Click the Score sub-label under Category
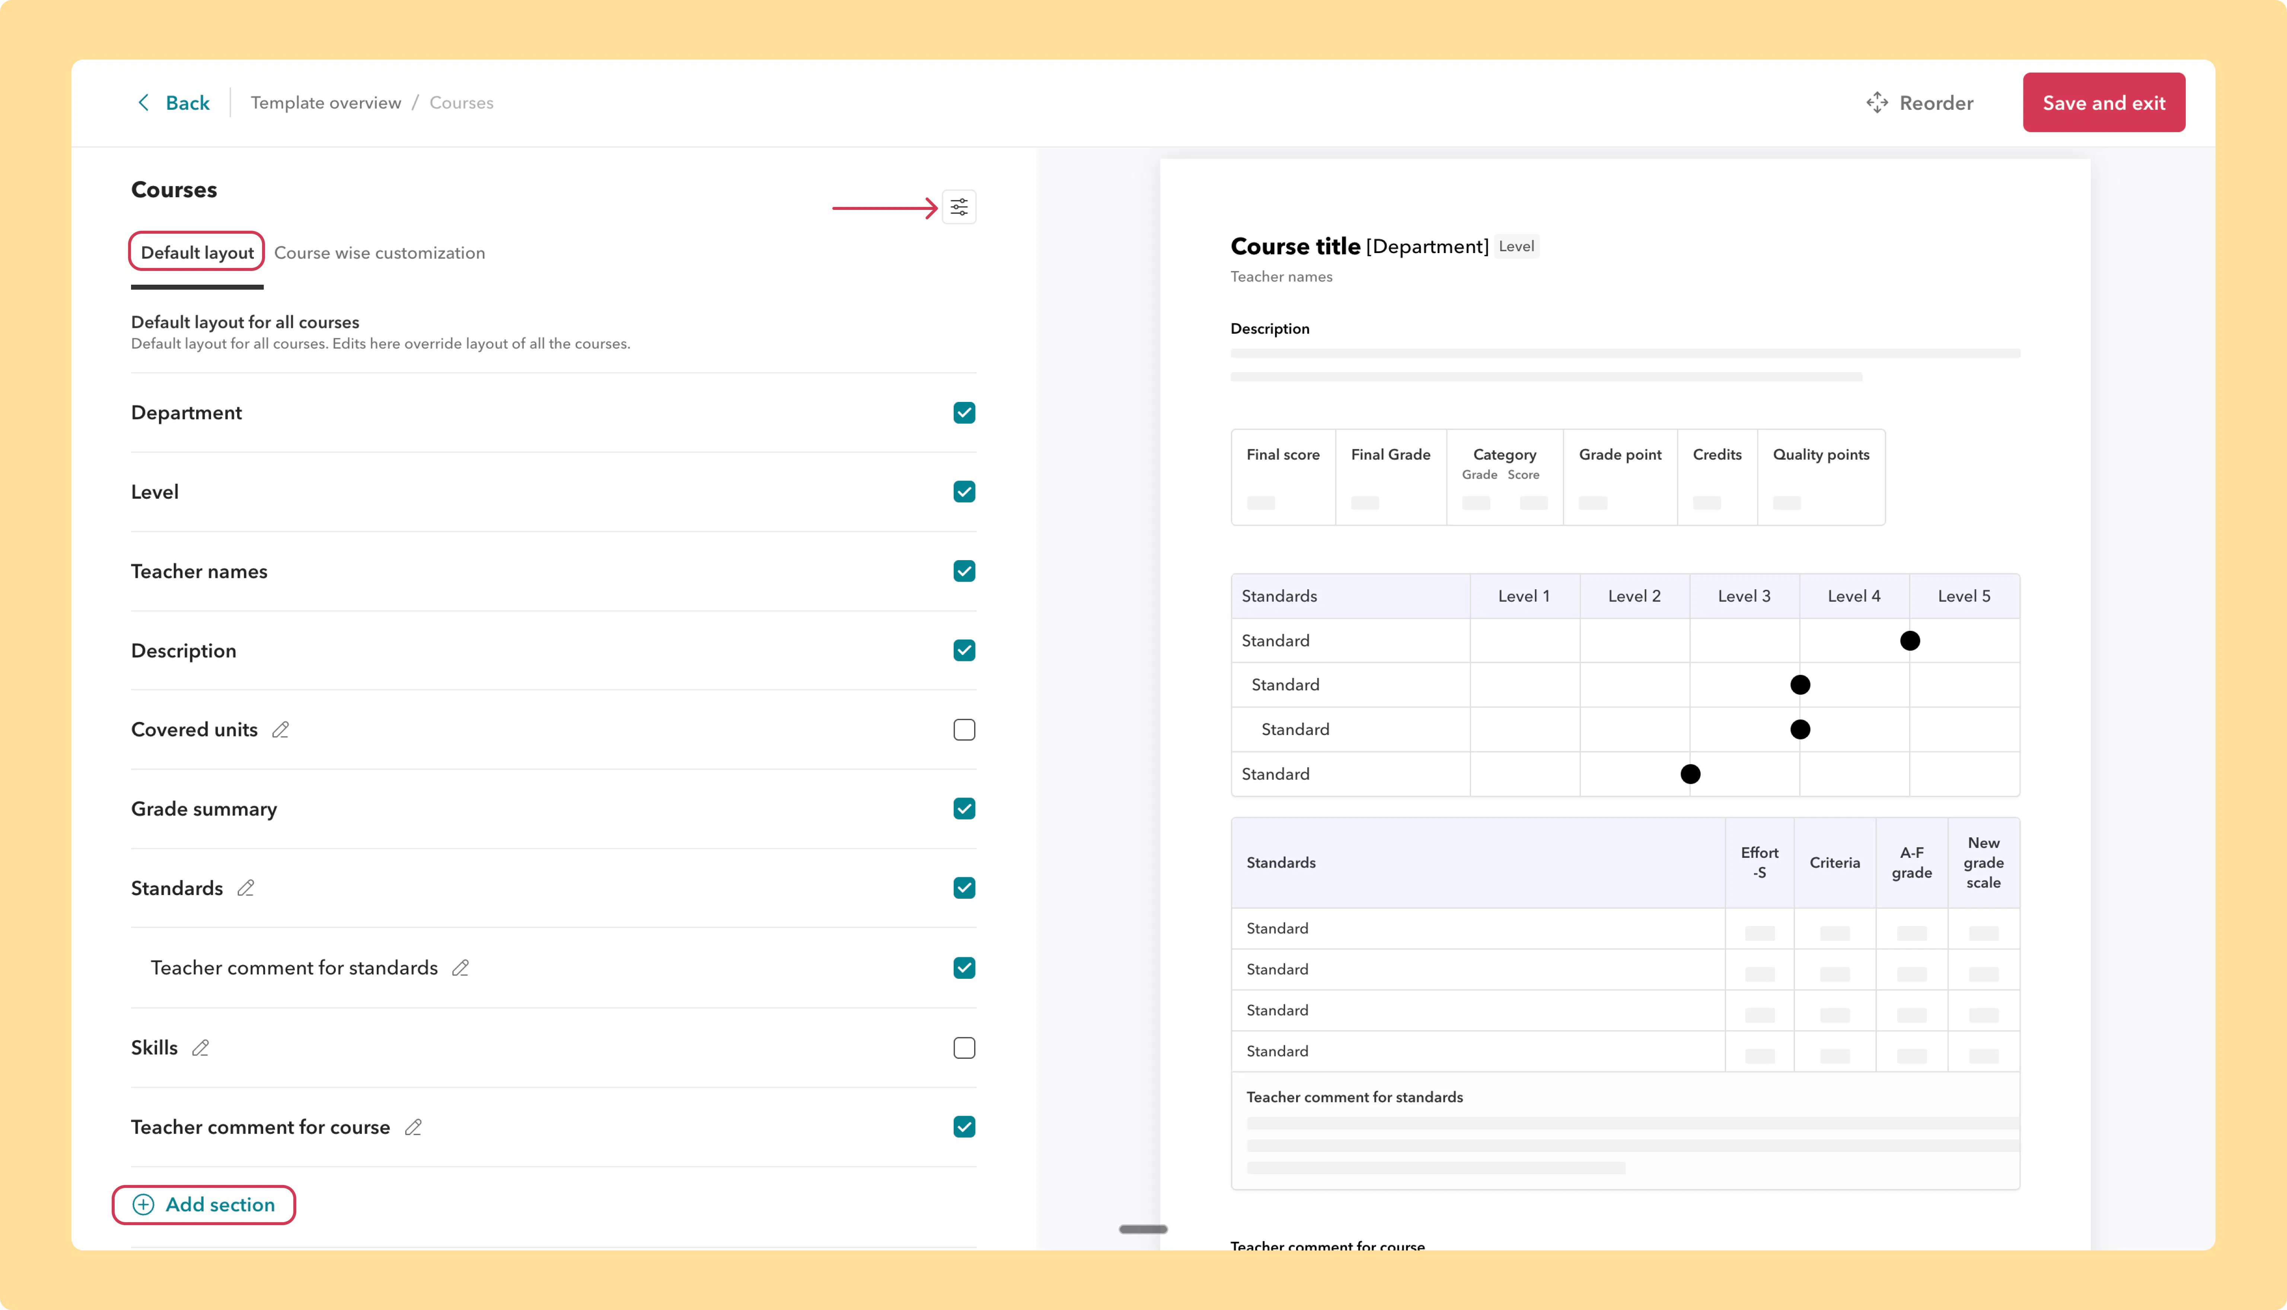This screenshot has height=1310, width=2287. (x=1523, y=474)
